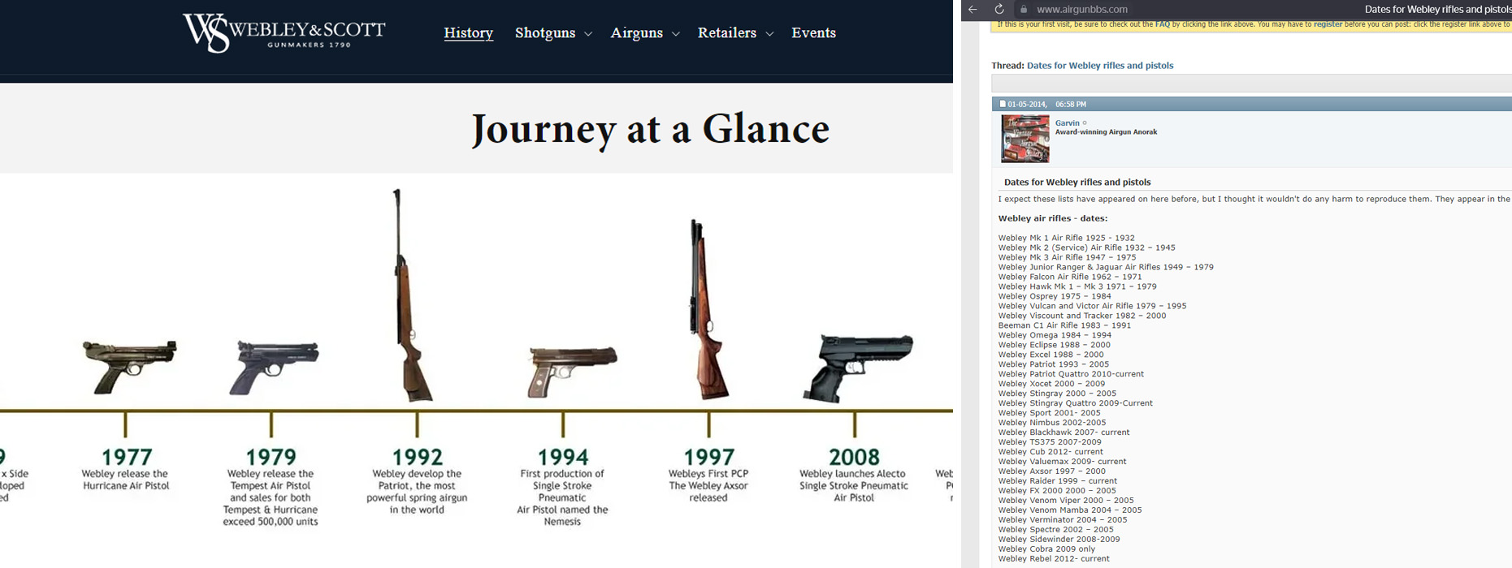
Task: Select the 1979 timeline marker
Action: pyautogui.click(x=271, y=457)
